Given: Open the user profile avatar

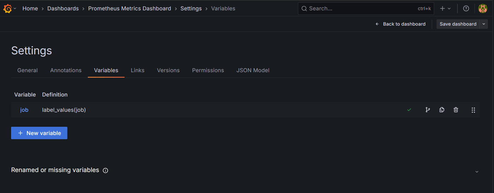Looking at the screenshot, I should point(483,8).
